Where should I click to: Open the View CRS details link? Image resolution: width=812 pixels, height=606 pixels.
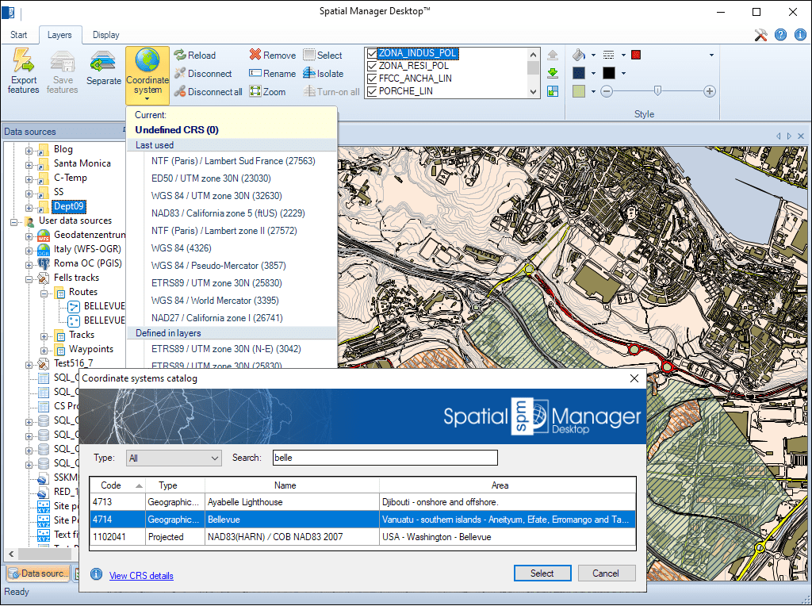tap(141, 575)
